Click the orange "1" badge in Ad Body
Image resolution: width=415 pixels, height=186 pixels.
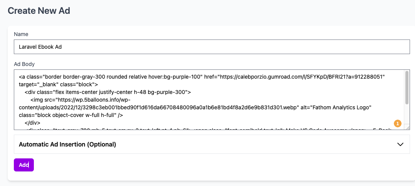(x=398, y=123)
